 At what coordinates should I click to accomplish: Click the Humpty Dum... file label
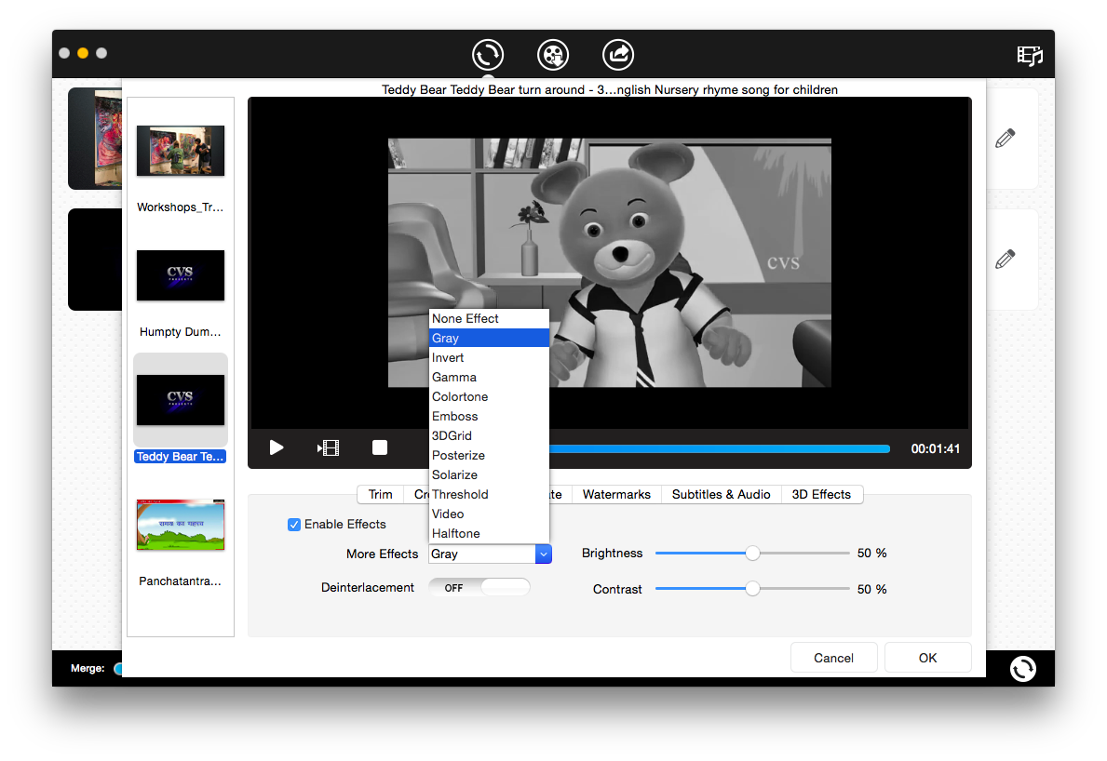180,332
